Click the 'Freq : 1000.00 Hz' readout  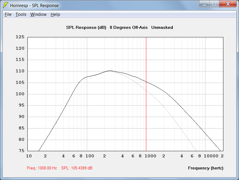tap(42, 168)
